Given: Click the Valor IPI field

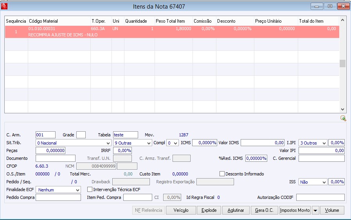Looking at the screenshot, I should tap(321, 150).
